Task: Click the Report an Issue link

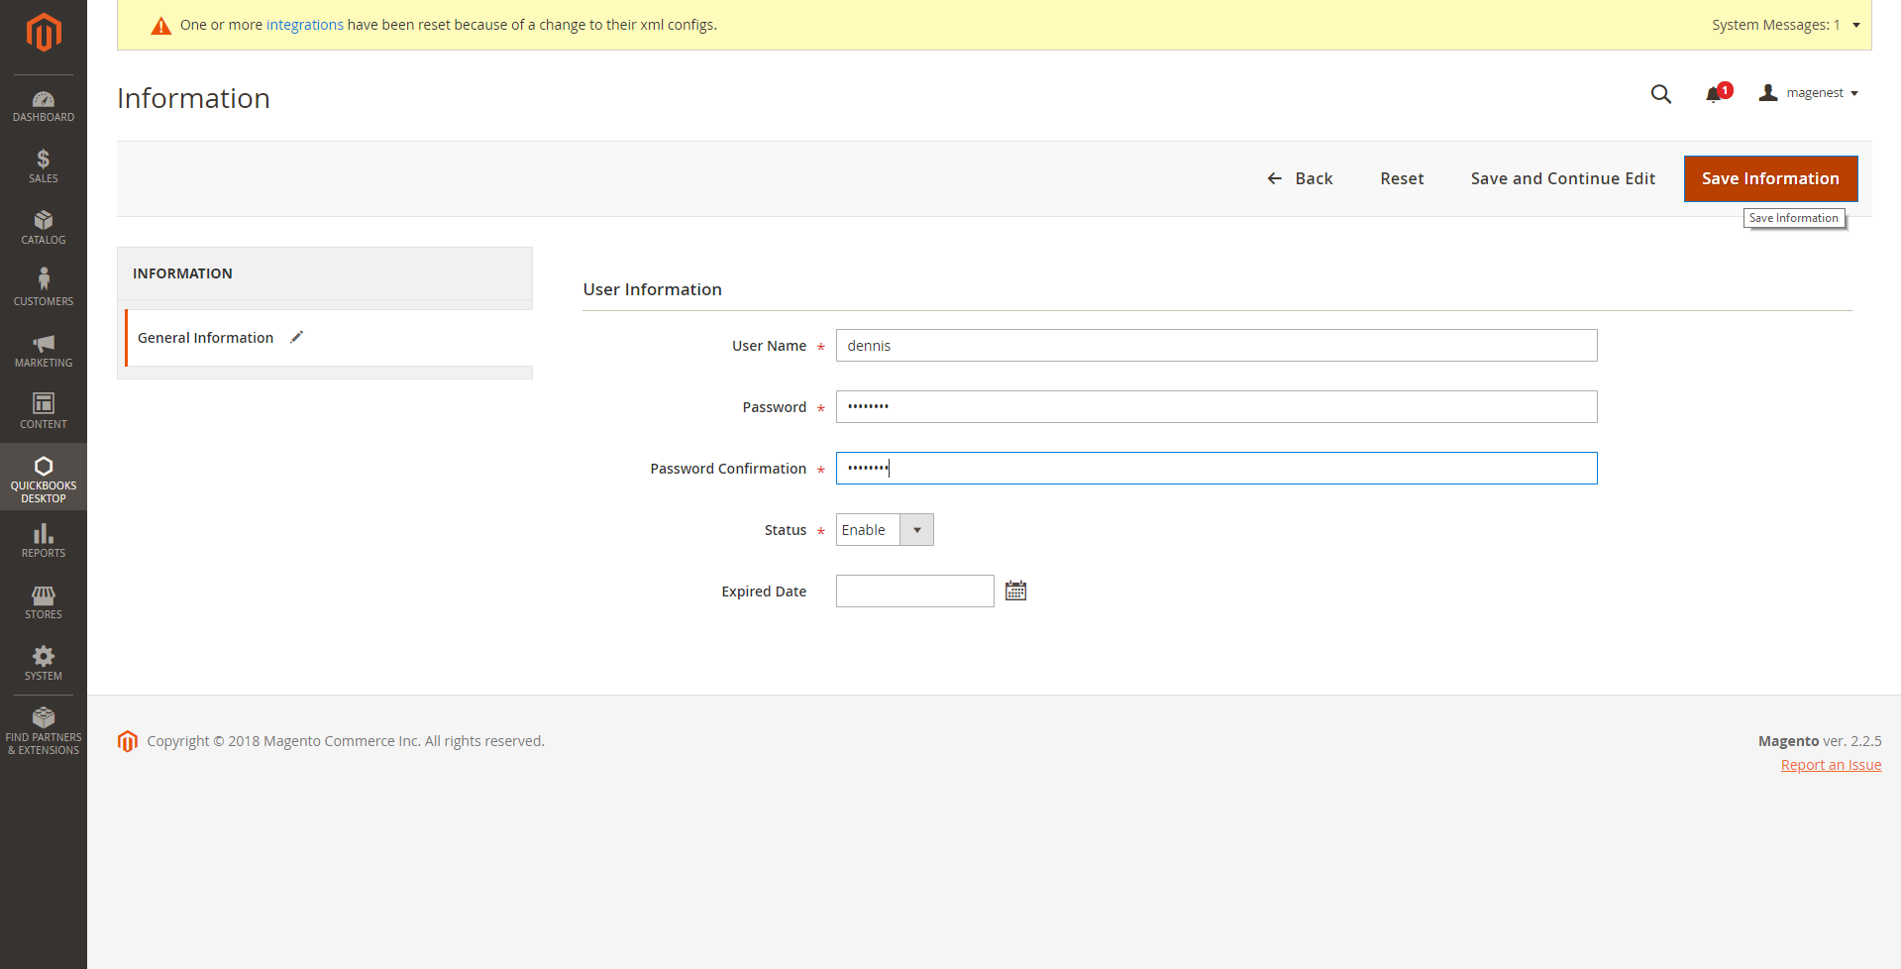Action: pos(1830,765)
